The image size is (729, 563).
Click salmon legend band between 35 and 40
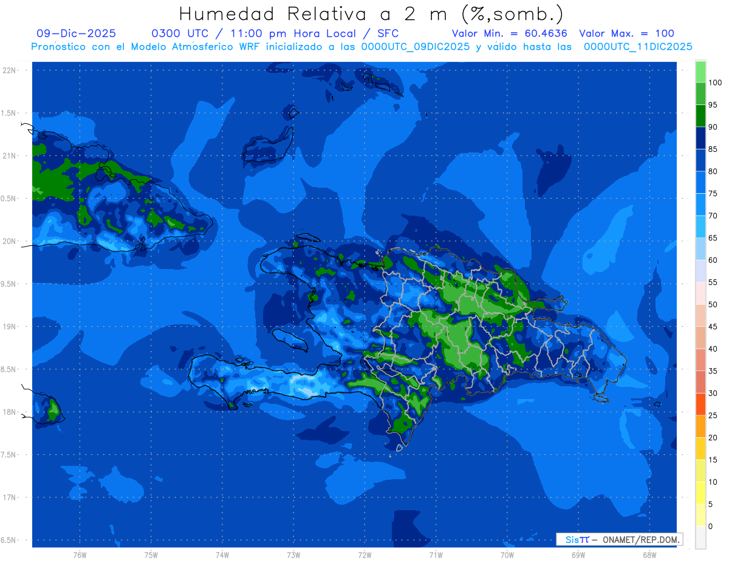(700, 360)
